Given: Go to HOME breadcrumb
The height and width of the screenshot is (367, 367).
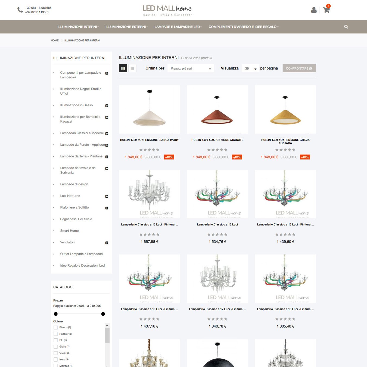Looking at the screenshot, I should [x=55, y=41].
